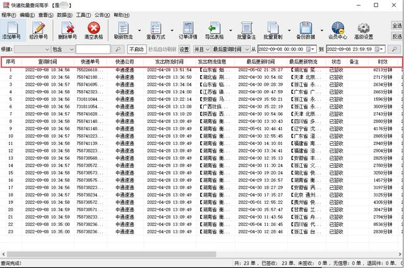Image resolution: width=404 pixels, height=268 pixels.
Task: Sort by the 快递公司 column header
Action: click(x=125, y=62)
